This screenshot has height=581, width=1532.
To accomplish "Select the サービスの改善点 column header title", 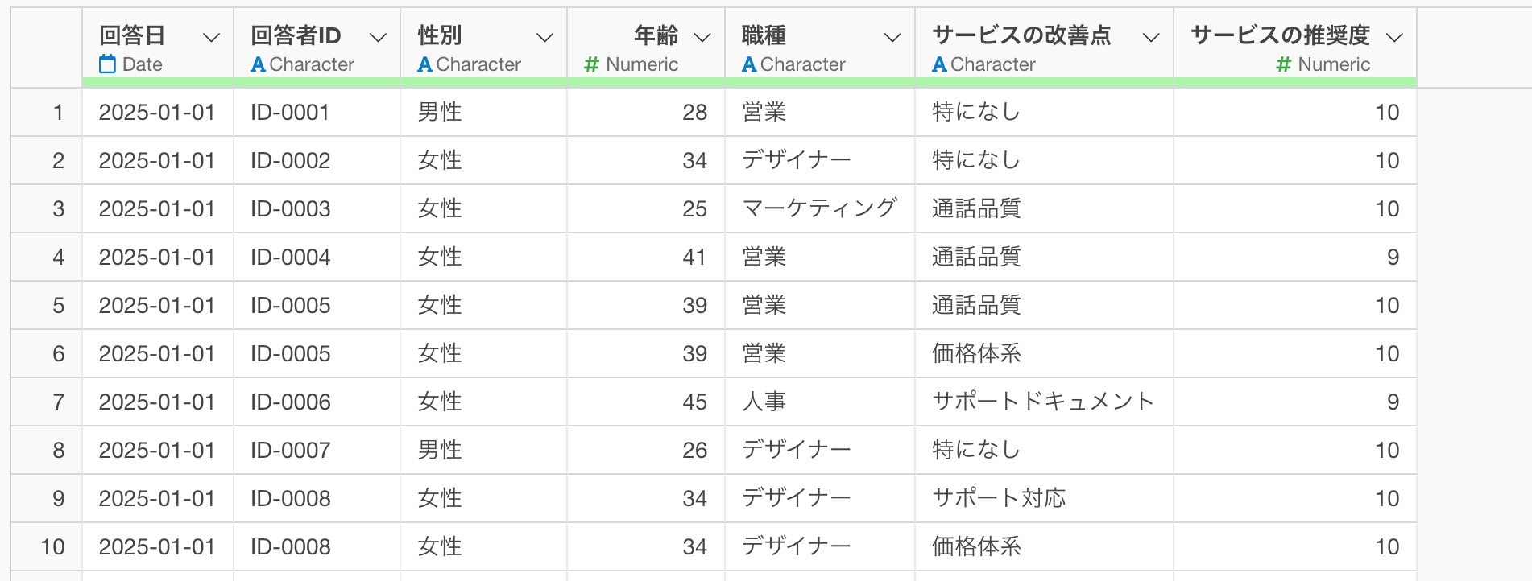I will coord(1021,35).
